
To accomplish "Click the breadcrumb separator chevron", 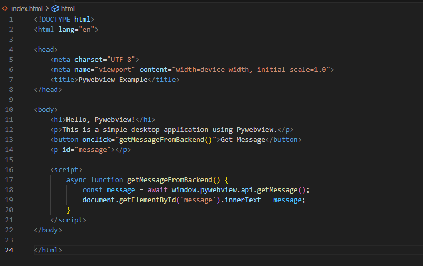I will click(x=46, y=9).
